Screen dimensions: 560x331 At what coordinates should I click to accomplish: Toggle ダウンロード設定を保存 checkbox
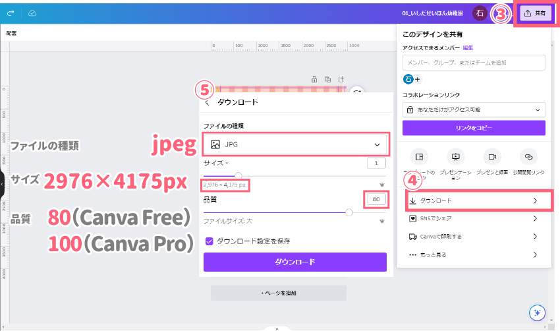[x=210, y=241]
